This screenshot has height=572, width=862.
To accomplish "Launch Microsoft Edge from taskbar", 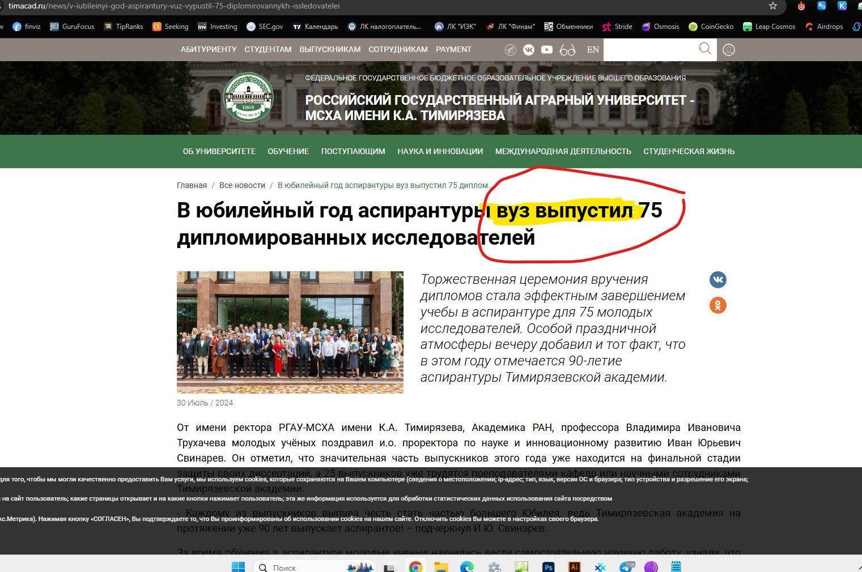I will click(x=467, y=567).
